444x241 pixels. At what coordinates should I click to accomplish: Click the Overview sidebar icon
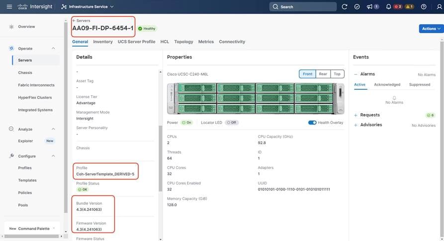[x=11, y=27]
